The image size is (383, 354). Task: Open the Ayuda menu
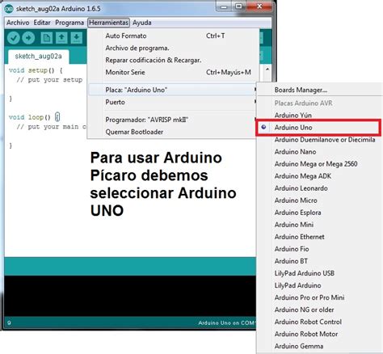click(142, 23)
